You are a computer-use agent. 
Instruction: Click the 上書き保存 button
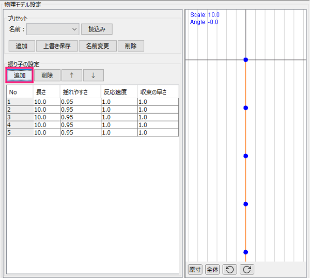click(x=57, y=46)
